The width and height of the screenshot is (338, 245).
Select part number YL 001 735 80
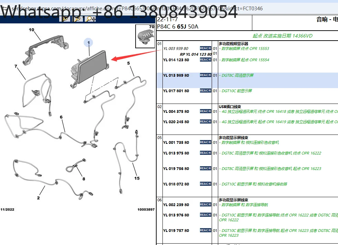pyautogui.click(x=176, y=143)
